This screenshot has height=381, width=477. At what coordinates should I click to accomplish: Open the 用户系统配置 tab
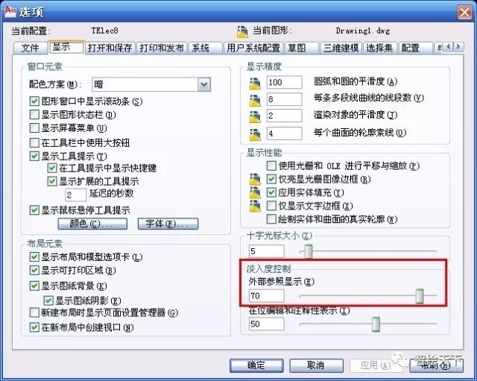click(253, 48)
